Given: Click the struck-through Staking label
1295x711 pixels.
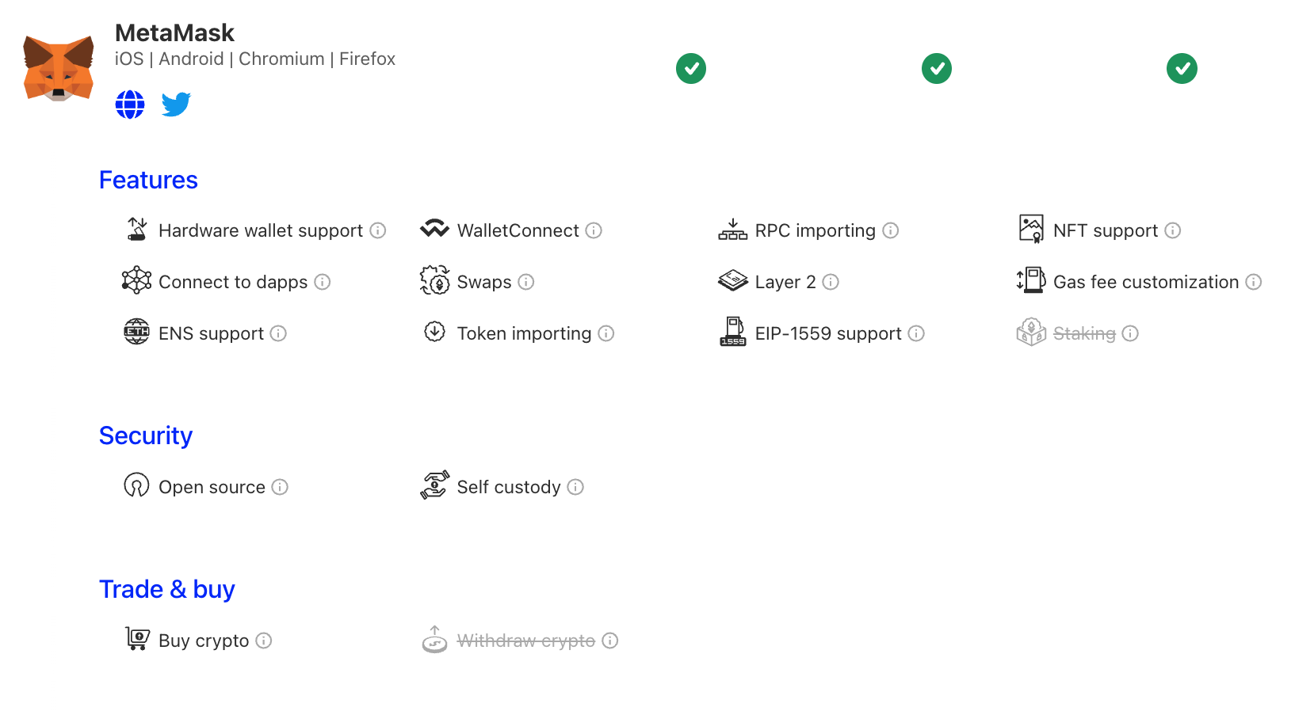Looking at the screenshot, I should (x=1084, y=333).
